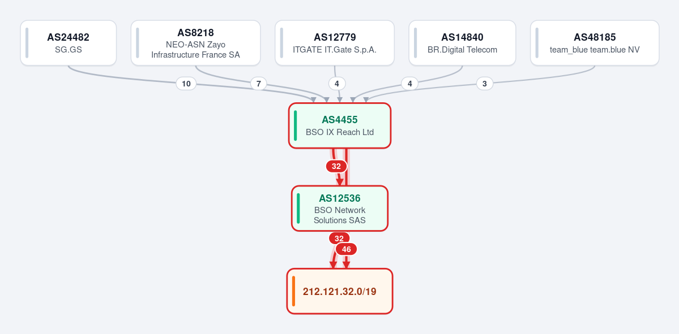Select AS14840 BR.Digital Telecom node
Viewport: 679px width, 334px height.
tap(462, 43)
